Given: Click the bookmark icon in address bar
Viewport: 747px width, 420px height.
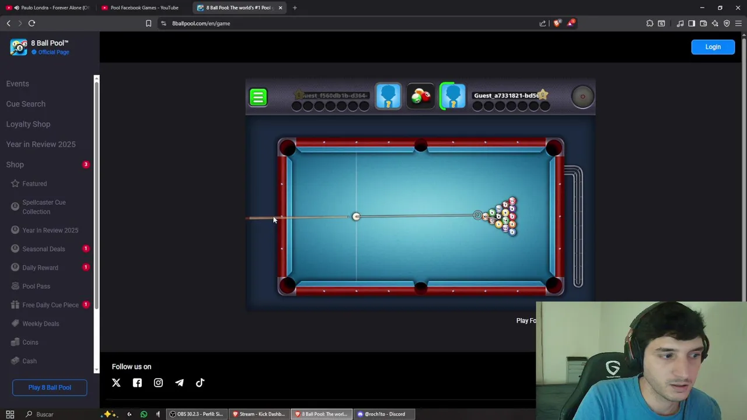Looking at the screenshot, I should pos(148,23).
